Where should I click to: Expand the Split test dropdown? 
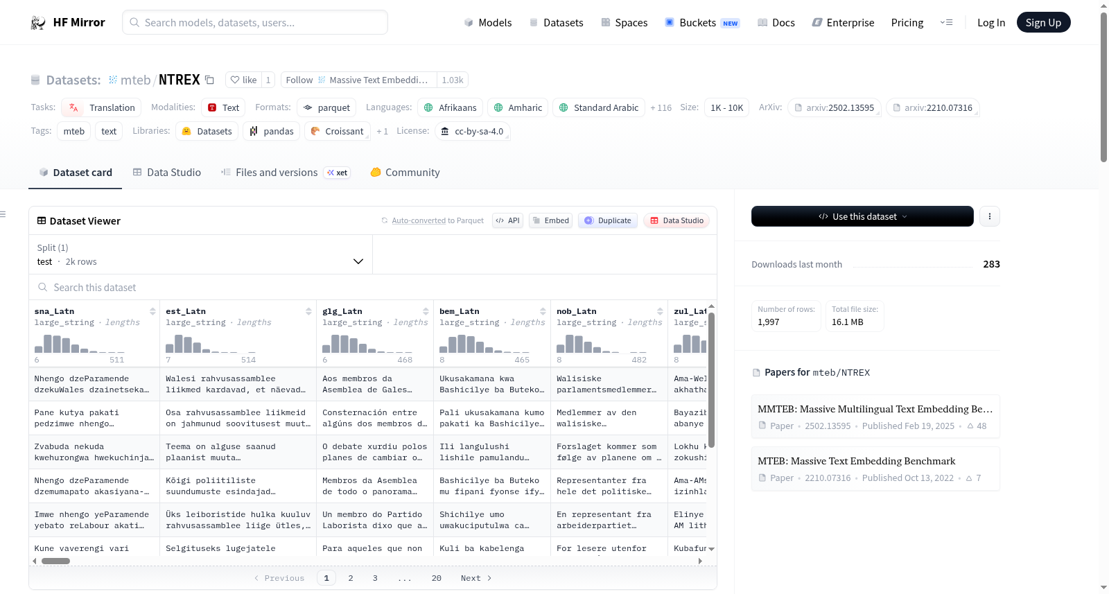(x=200, y=255)
